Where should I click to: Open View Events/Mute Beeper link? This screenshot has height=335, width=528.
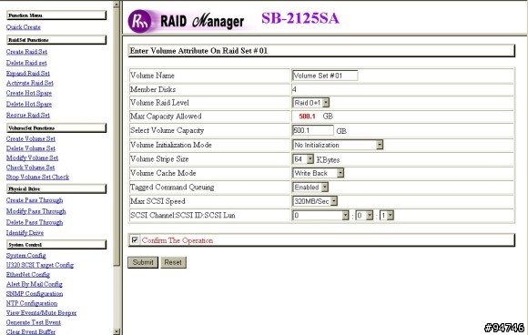click(x=41, y=313)
